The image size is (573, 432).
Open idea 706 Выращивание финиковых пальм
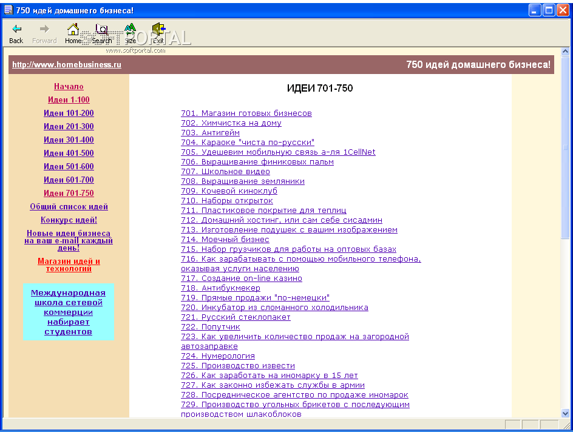(x=257, y=162)
